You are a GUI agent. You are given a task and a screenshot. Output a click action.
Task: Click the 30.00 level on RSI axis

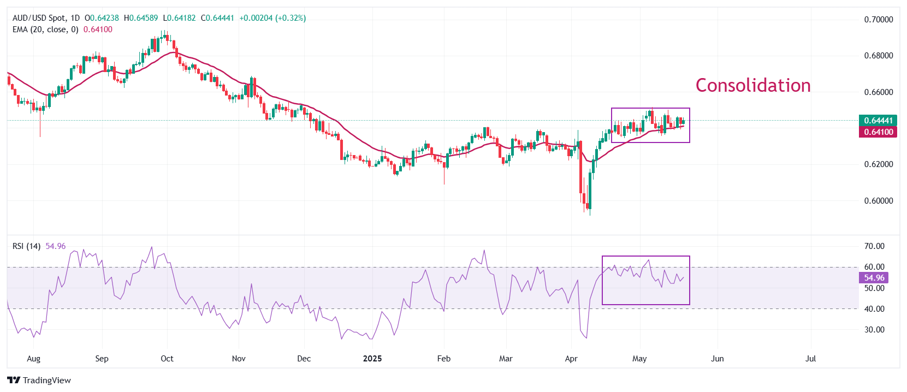pos(874,330)
